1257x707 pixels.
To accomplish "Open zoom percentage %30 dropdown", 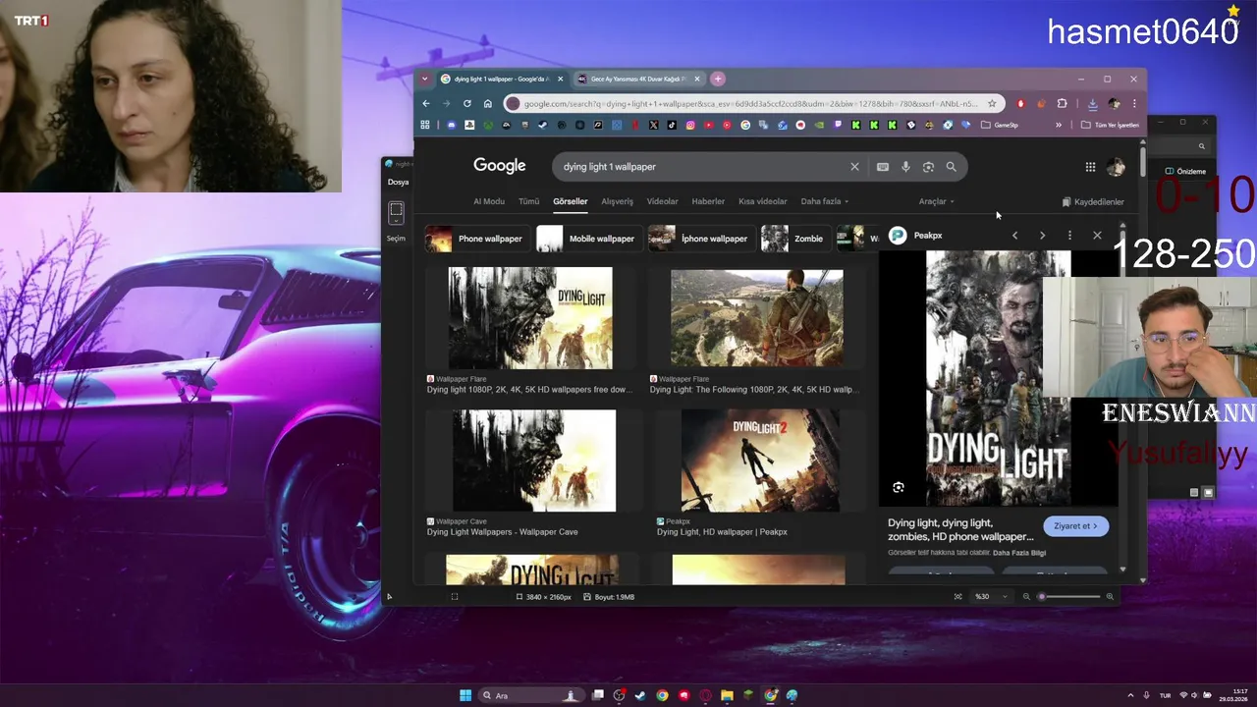I will pyautogui.click(x=990, y=597).
